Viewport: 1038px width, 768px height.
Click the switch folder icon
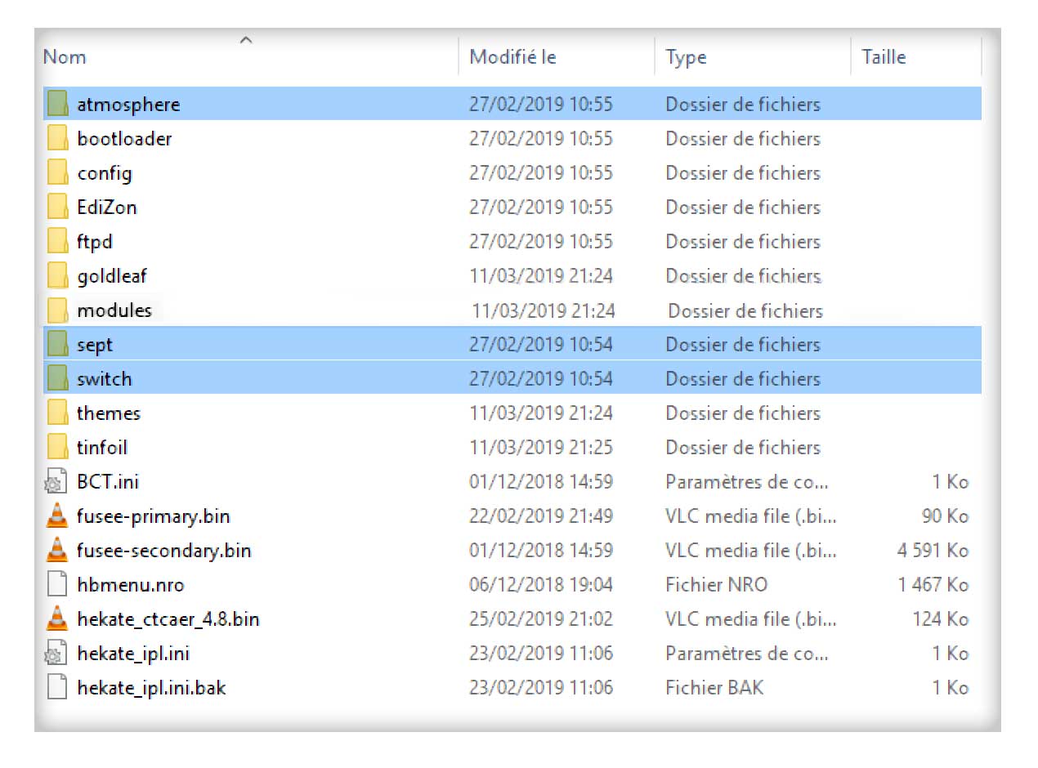point(56,379)
